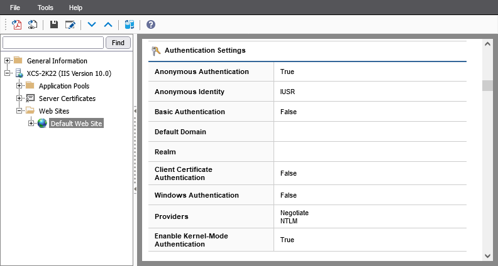Collapse the XCS-2K22 server node
This screenshot has width=498, height=266.
click(x=8, y=73)
